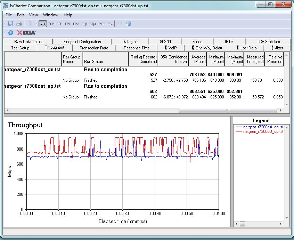Select the EP2 filter button
The height and width of the screenshot is (240, 294).
coord(76,24)
